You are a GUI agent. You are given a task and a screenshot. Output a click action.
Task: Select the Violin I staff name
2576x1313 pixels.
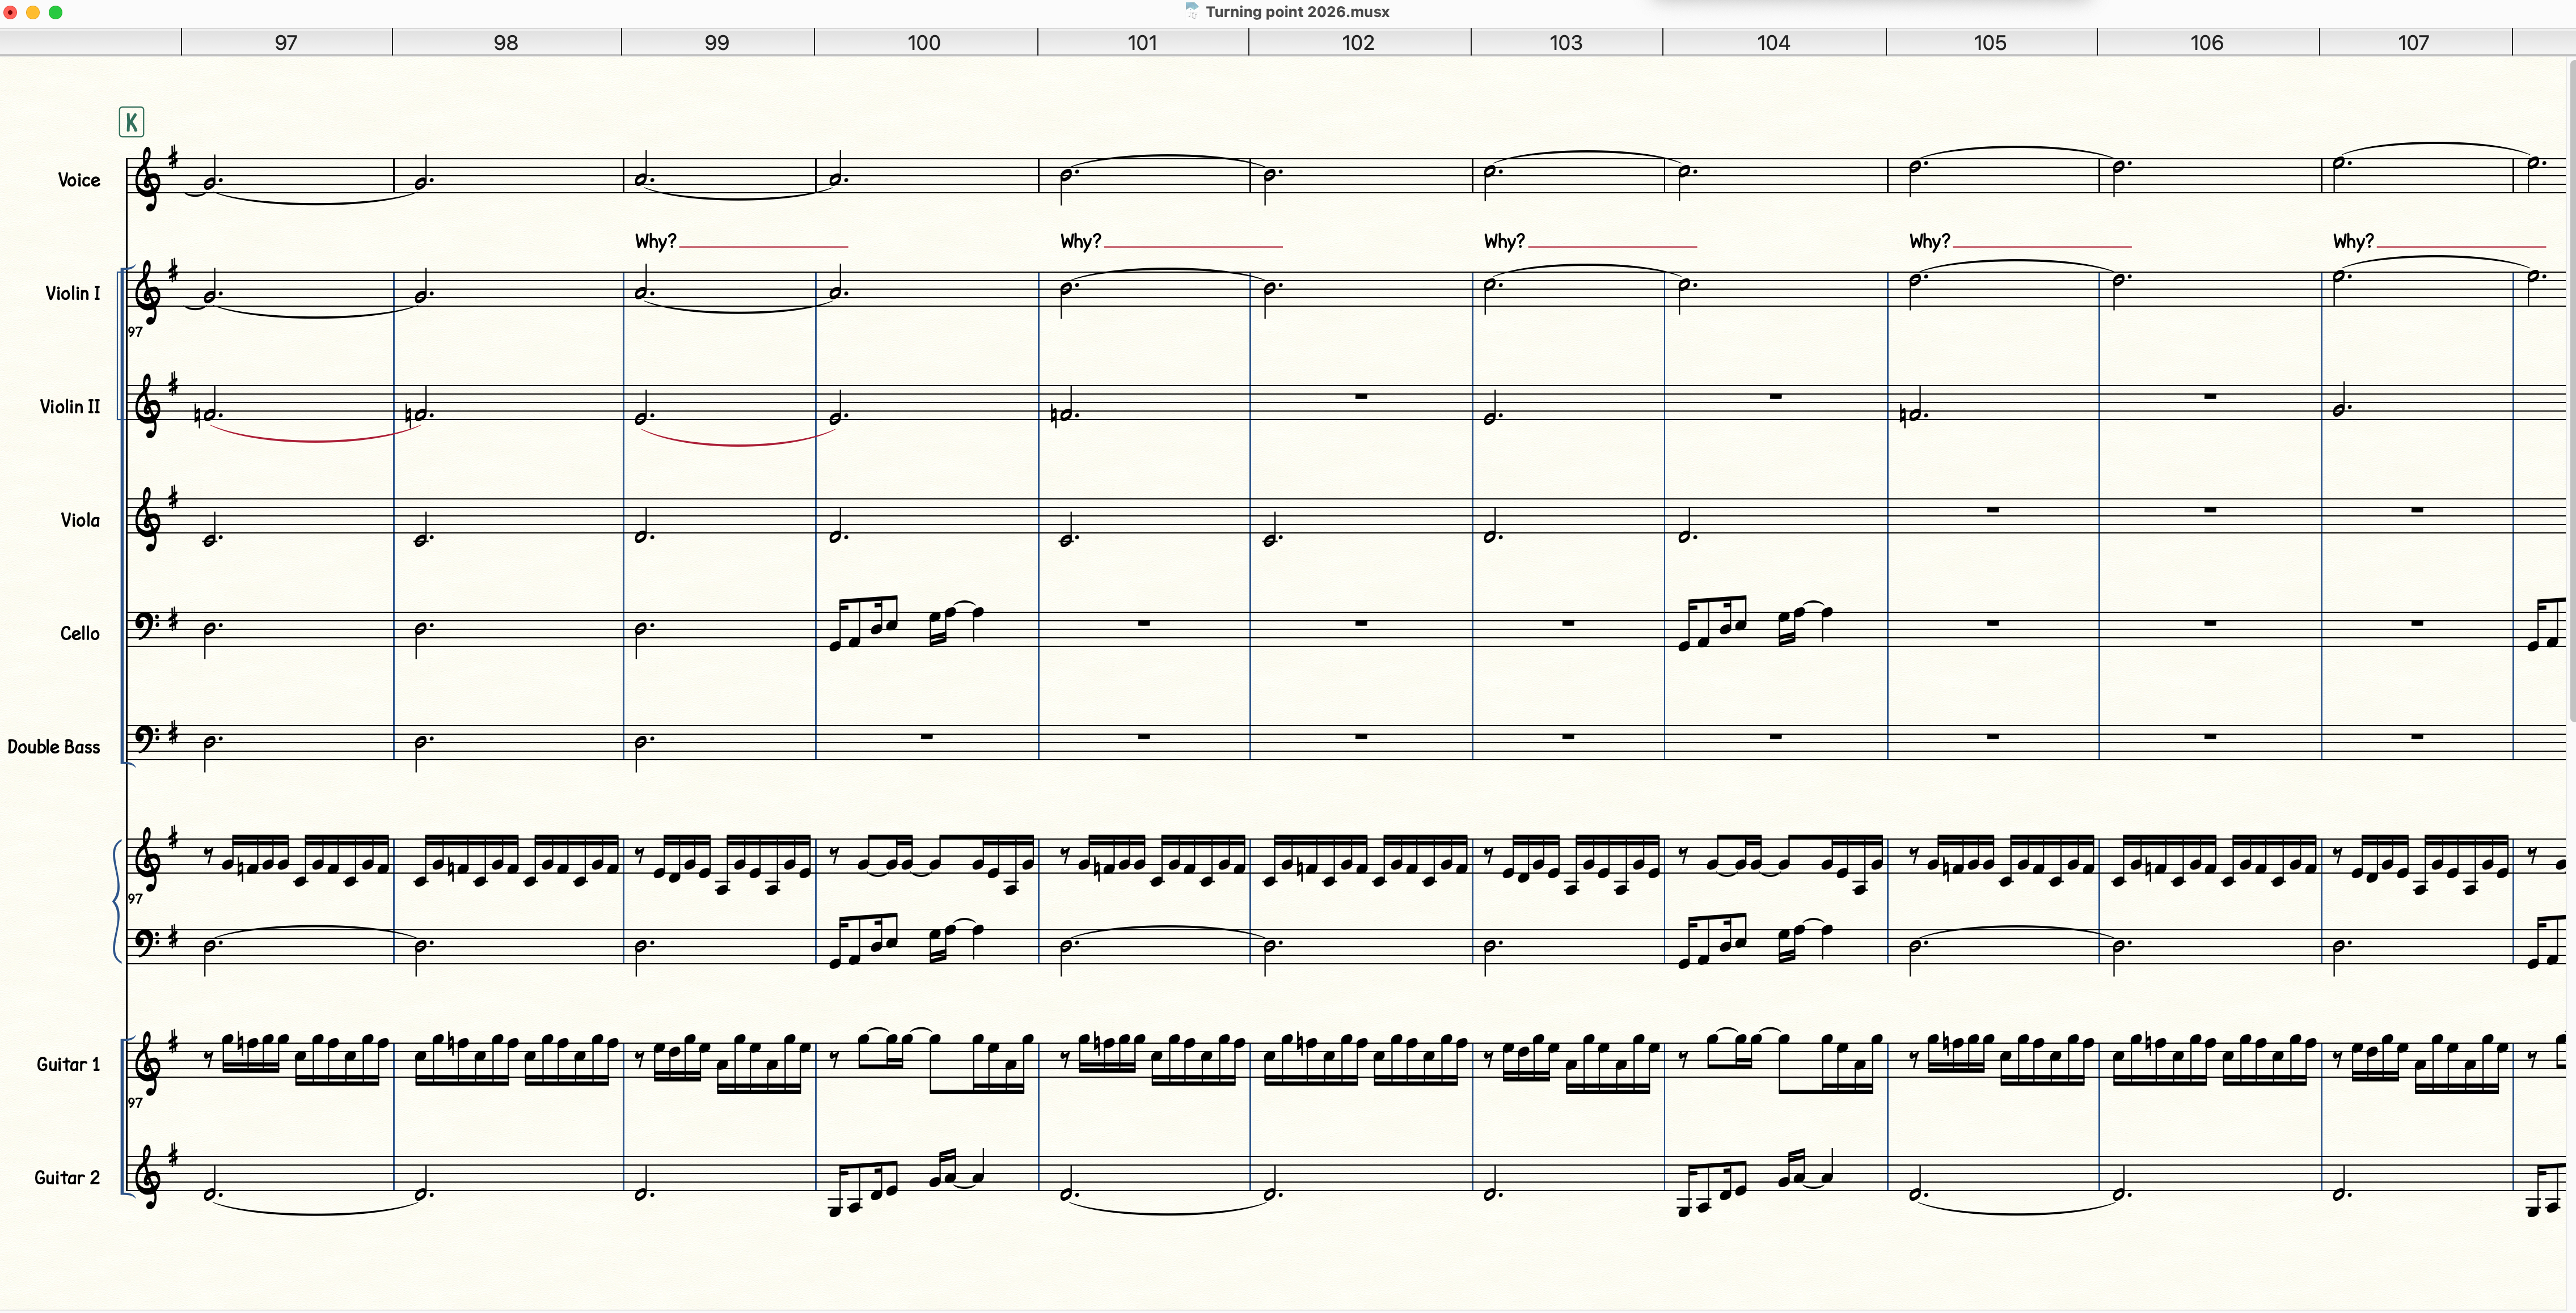(72, 293)
